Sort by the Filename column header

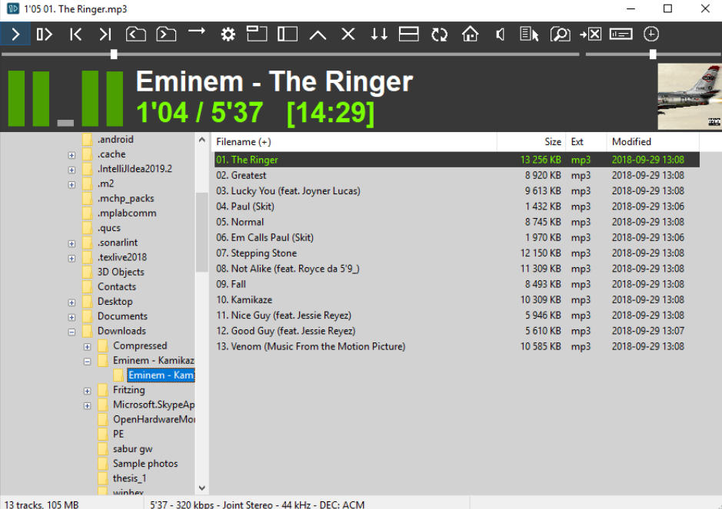pos(354,142)
